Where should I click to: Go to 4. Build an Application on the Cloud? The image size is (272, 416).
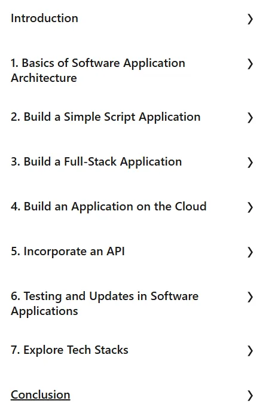pyautogui.click(x=109, y=206)
